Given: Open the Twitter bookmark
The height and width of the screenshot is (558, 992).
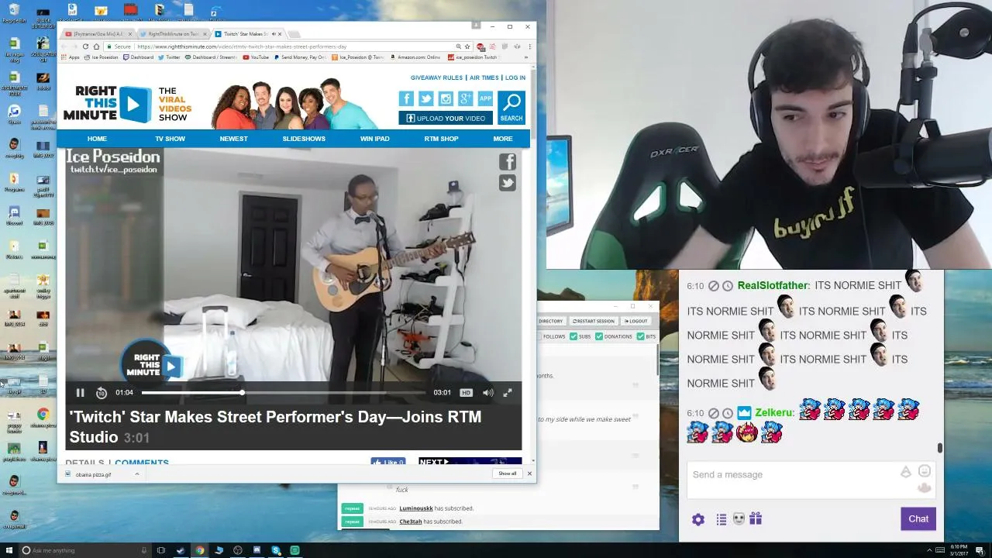Looking at the screenshot, I should pos(169,57).
